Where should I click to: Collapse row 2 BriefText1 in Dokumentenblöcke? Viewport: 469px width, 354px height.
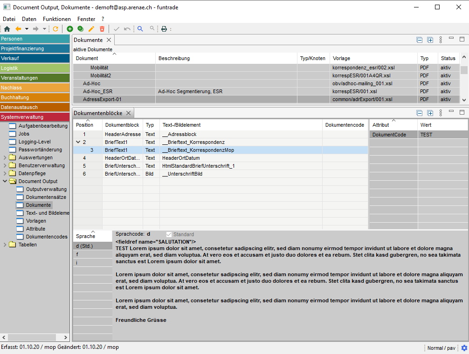pyautogui.click(x=78, y=142)
